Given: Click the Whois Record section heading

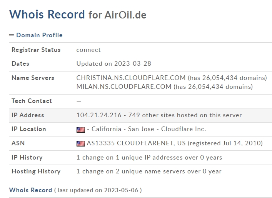Looking at the screenshot, I should (30, 190).
